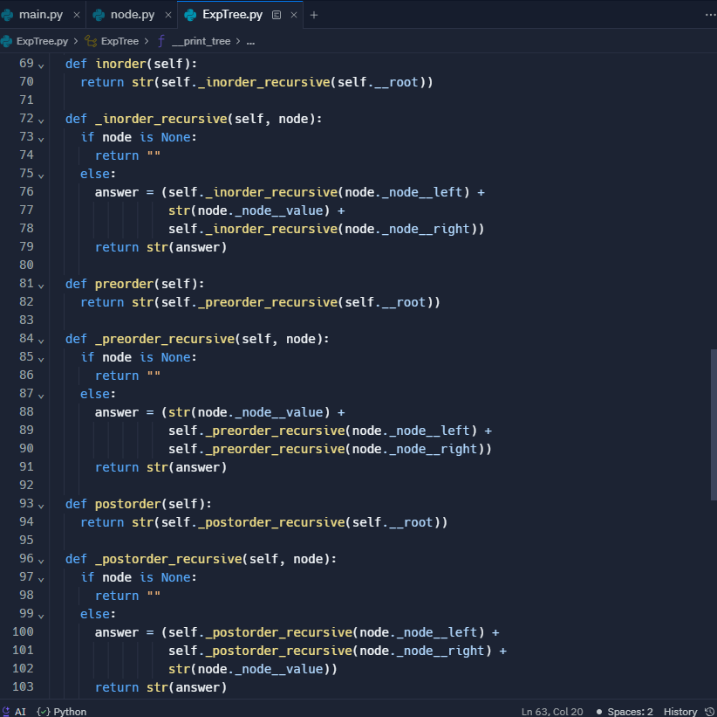Click the AI icon in status bar
This screenshot has width=717, height=717.
pyautogui.click(x=7, y=711)
